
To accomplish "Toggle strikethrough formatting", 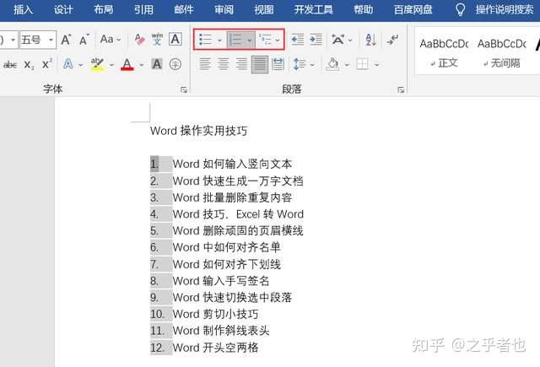I will coord(10,64).
